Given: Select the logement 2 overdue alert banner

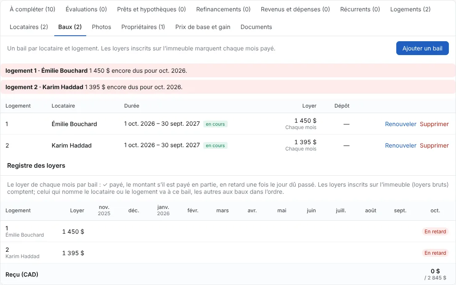Looking at the screenshot, I should (x=228, y=87).
